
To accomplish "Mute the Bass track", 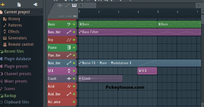I will 74,24.
